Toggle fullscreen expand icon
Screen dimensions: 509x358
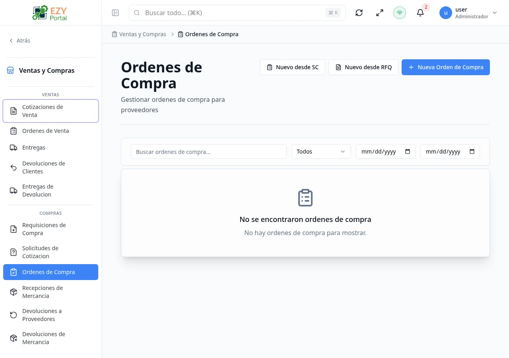pos(380,13)
